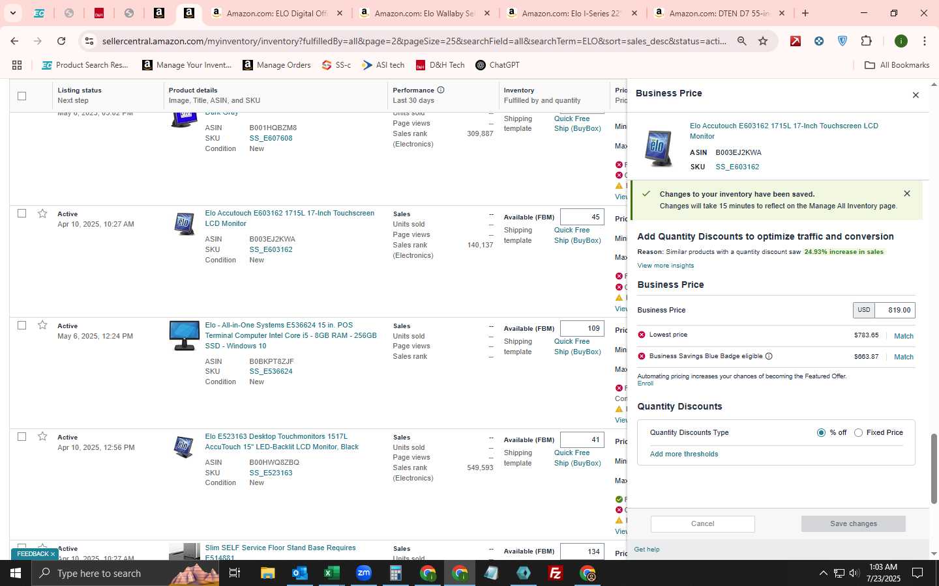The width and height of the screenshot is (939, 586).
Task: Reload the Seller Central page
Action: click(x=61, y=41)
